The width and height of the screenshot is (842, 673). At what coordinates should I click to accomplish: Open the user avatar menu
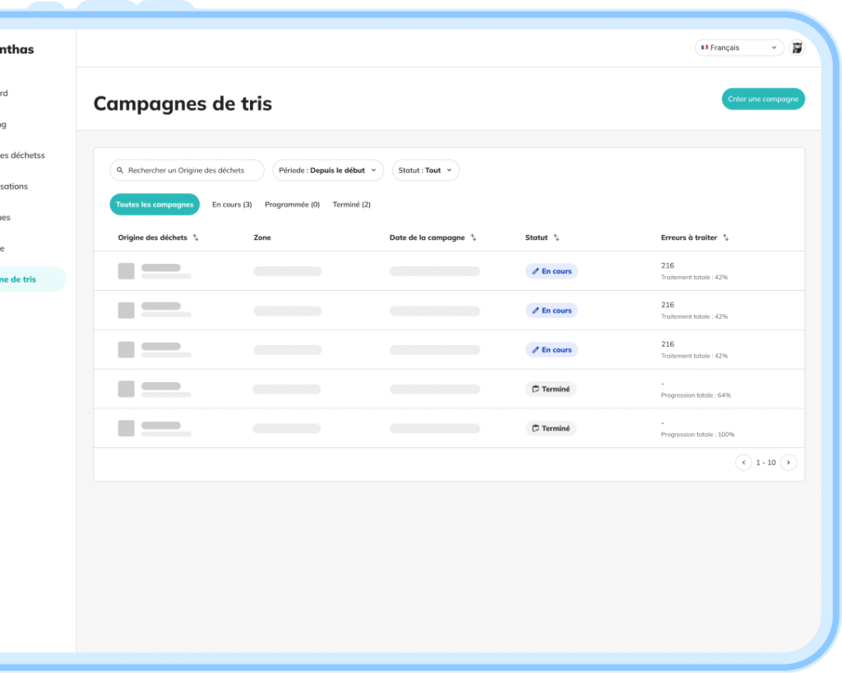(797, 48)
